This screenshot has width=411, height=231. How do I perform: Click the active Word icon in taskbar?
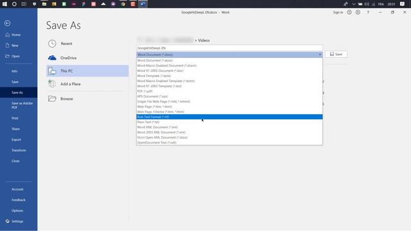tap(143, 4)
